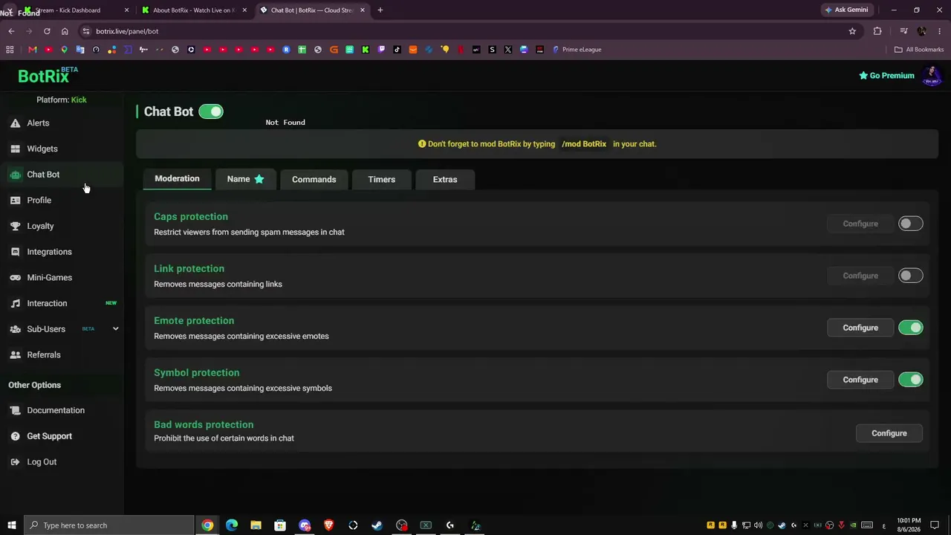Open the Alerts warning-triangle icon in sidebar
951x535 pixels.
[x=15, y=123]
